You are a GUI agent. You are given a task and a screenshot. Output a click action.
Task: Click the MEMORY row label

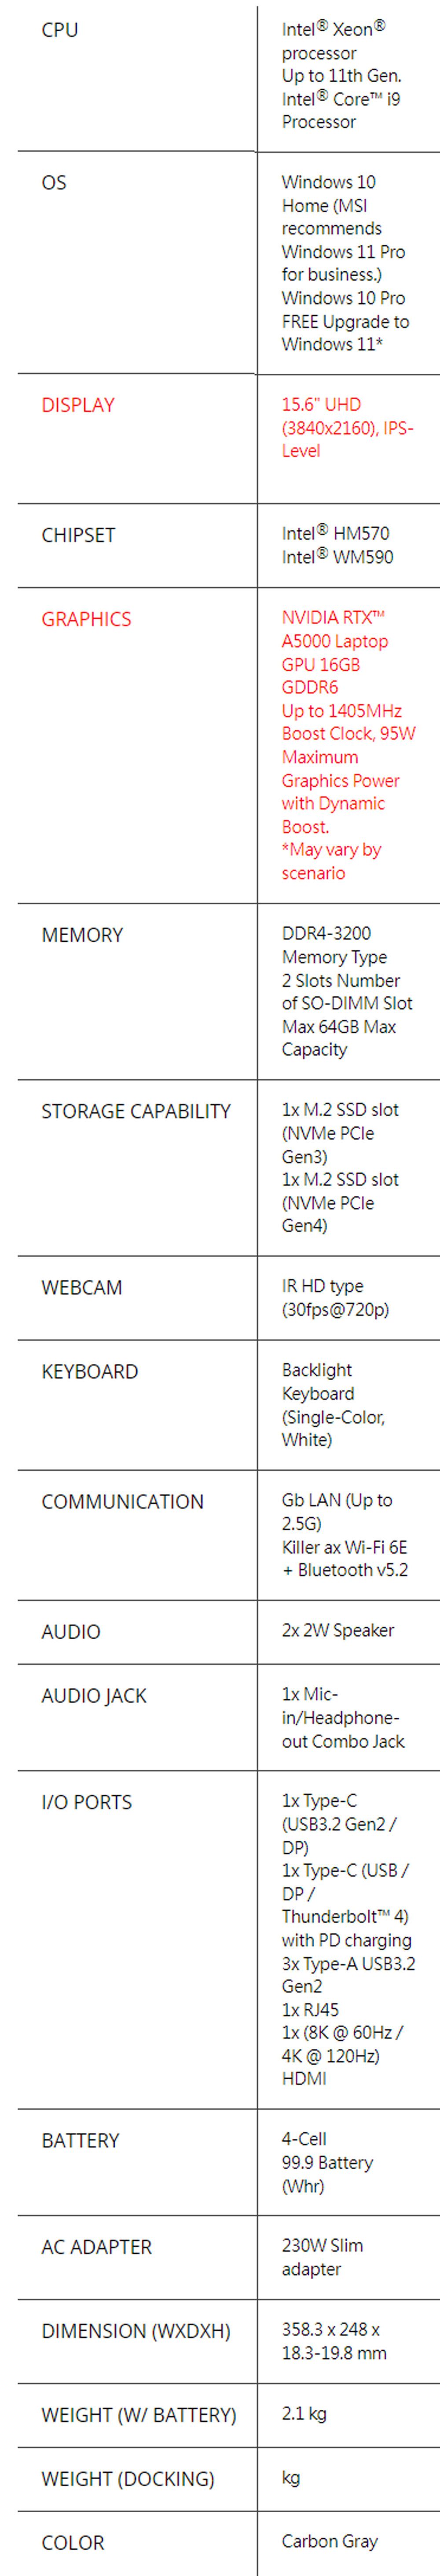tap(82, 935)
